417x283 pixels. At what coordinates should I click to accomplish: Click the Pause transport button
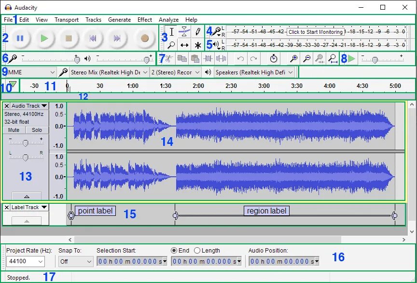(20, 38)
